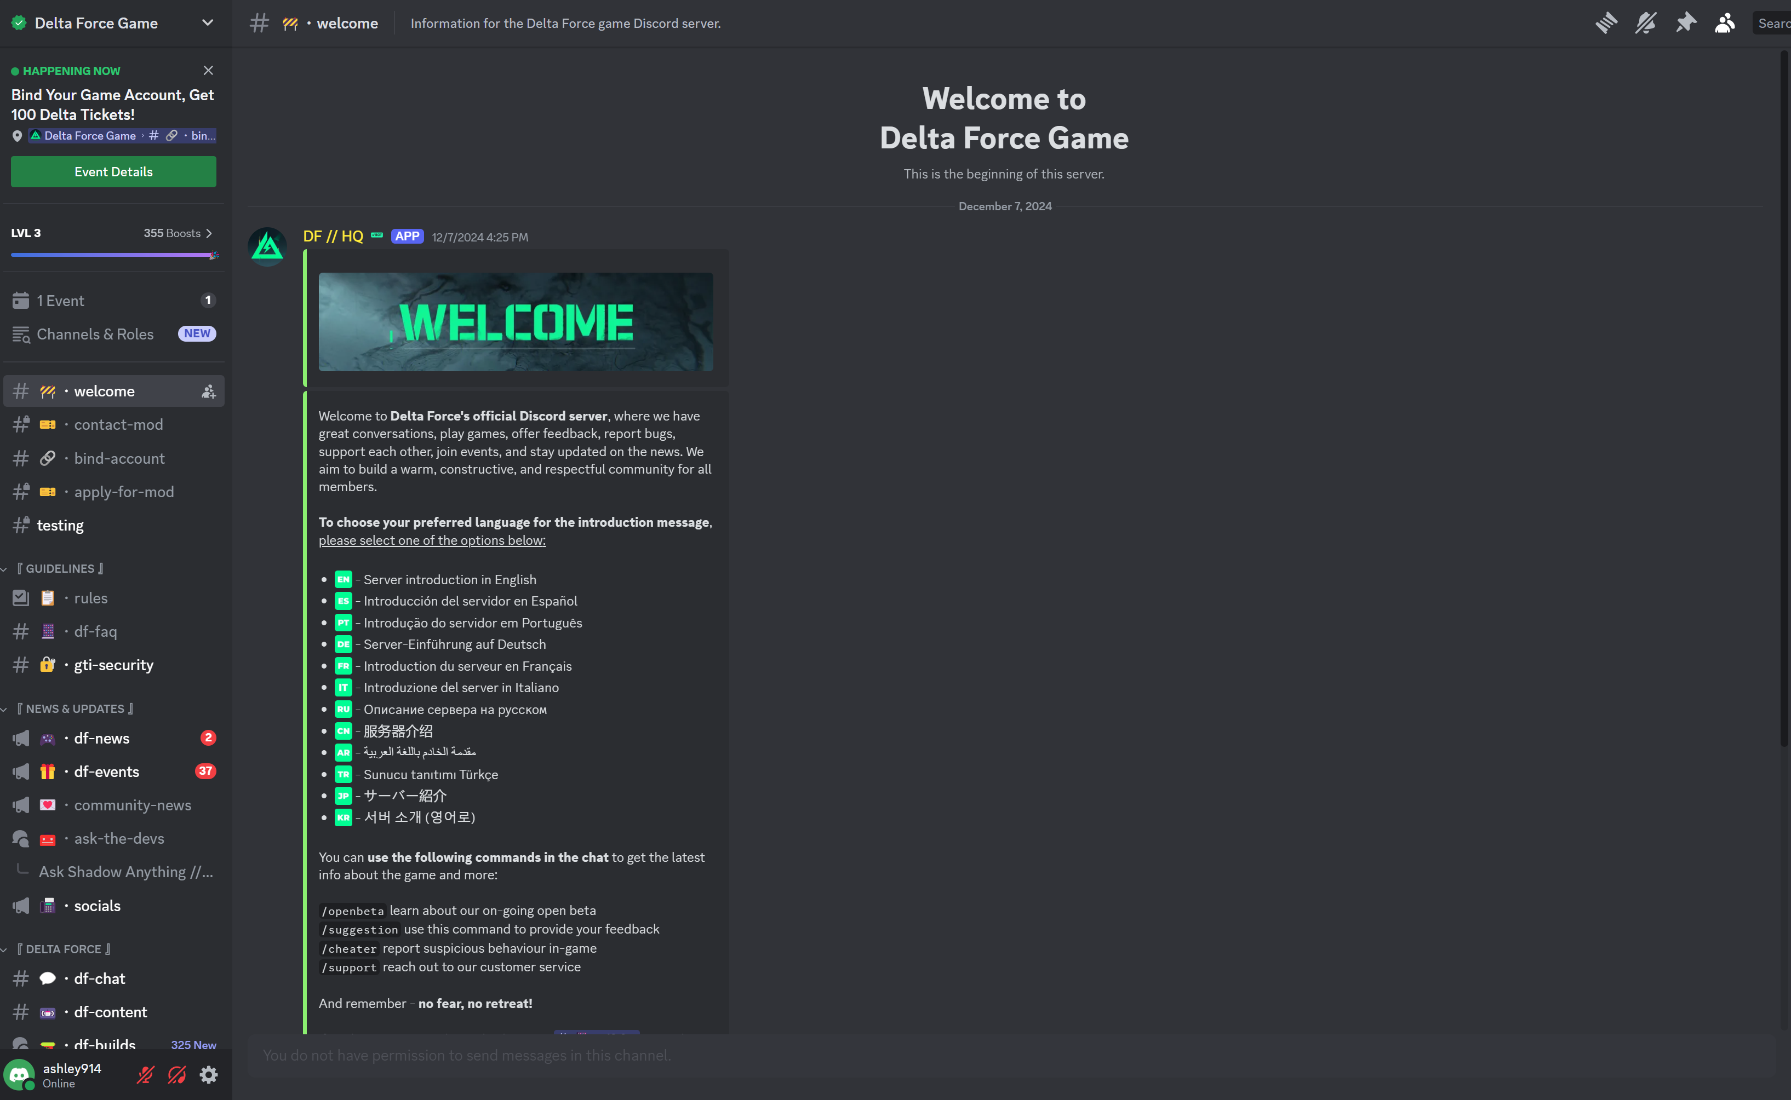Viewport: 1791px width, 1100px height.
Task: Open Channels & Roles
Action: pyautogui.click(x=113, y=334)
